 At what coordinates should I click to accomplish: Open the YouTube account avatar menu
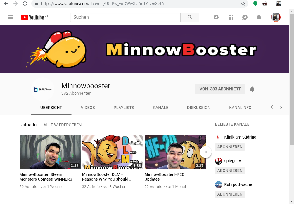[276, 17]
